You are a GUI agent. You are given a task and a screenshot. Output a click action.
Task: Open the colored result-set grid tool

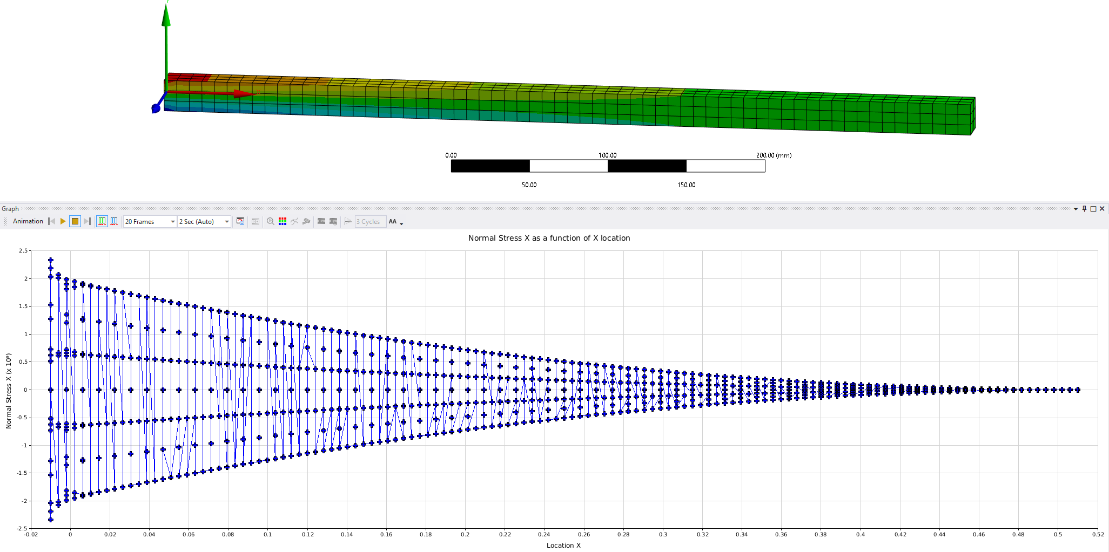point(282,221)
